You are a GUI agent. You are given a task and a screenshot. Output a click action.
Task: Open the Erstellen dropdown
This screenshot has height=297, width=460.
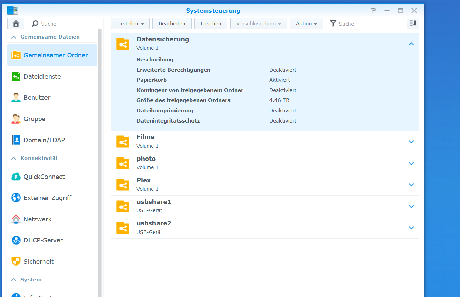[130, 23]
